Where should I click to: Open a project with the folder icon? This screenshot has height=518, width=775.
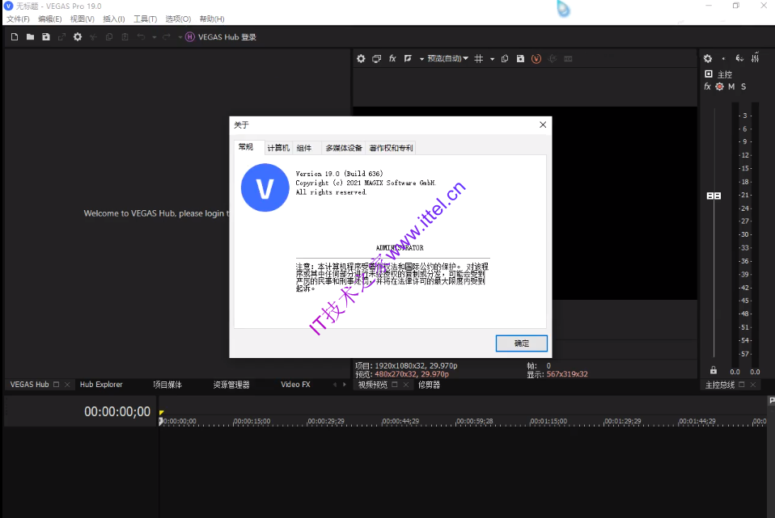[x=30, y=37]
